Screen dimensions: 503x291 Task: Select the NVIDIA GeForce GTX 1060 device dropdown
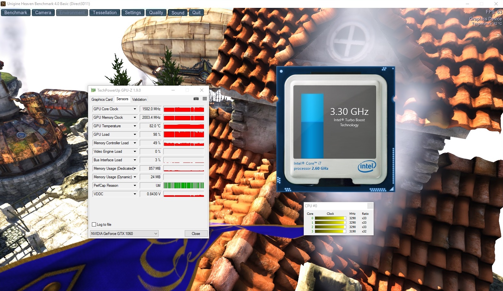click(124, 234)
